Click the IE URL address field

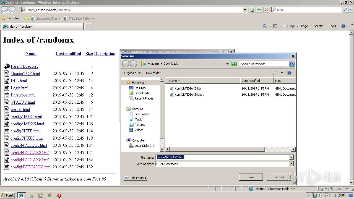[134, 10]
